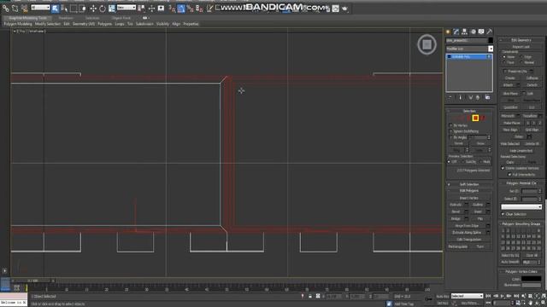
Task: Select the Element sub-object level icon
Action: click(x=483, y=119)
